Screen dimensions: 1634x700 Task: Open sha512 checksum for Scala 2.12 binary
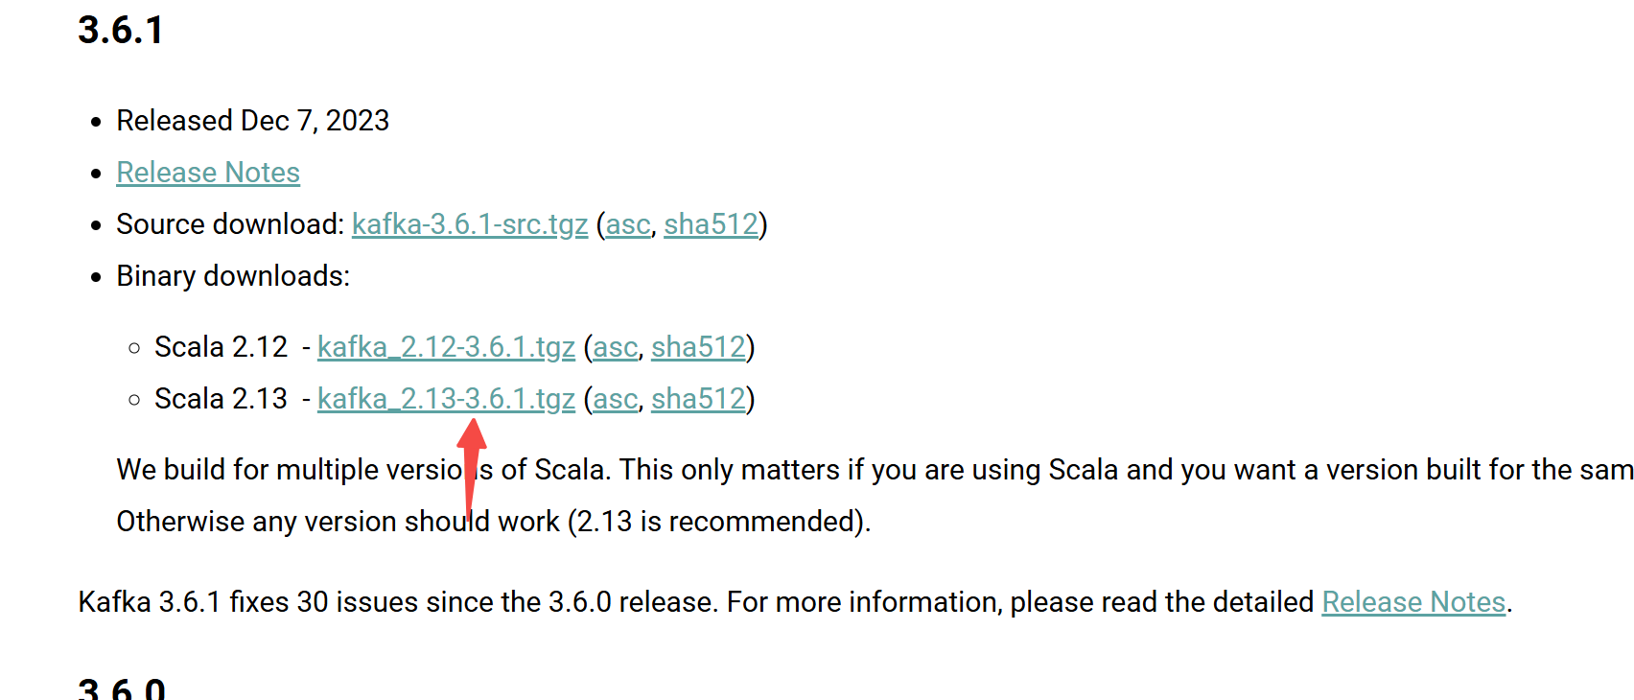point(698,347)
